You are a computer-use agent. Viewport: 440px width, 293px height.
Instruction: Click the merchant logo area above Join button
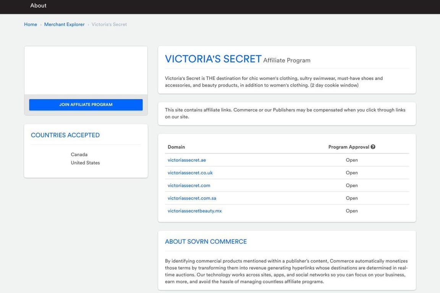coord(86,71)
